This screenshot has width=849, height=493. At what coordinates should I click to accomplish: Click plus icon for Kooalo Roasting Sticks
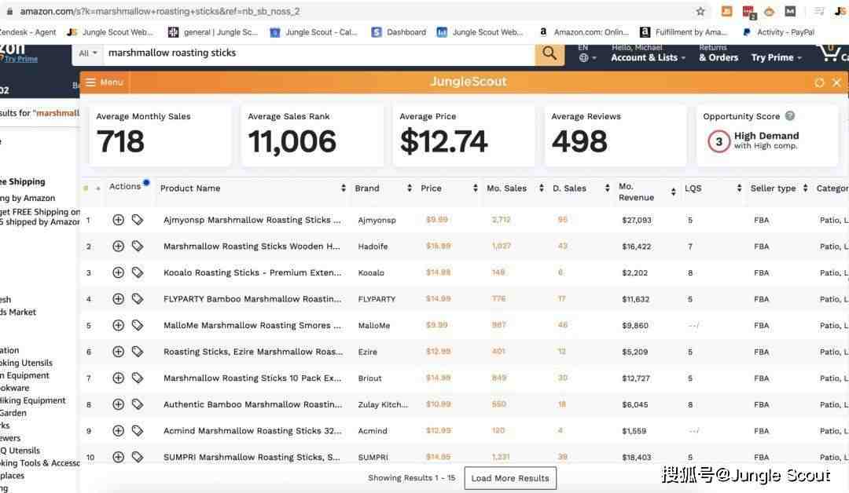pos(118,272)
